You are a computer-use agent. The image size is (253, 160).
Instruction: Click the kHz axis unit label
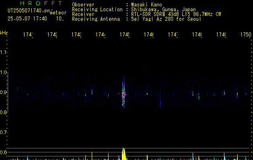click(x=4, y=33)
